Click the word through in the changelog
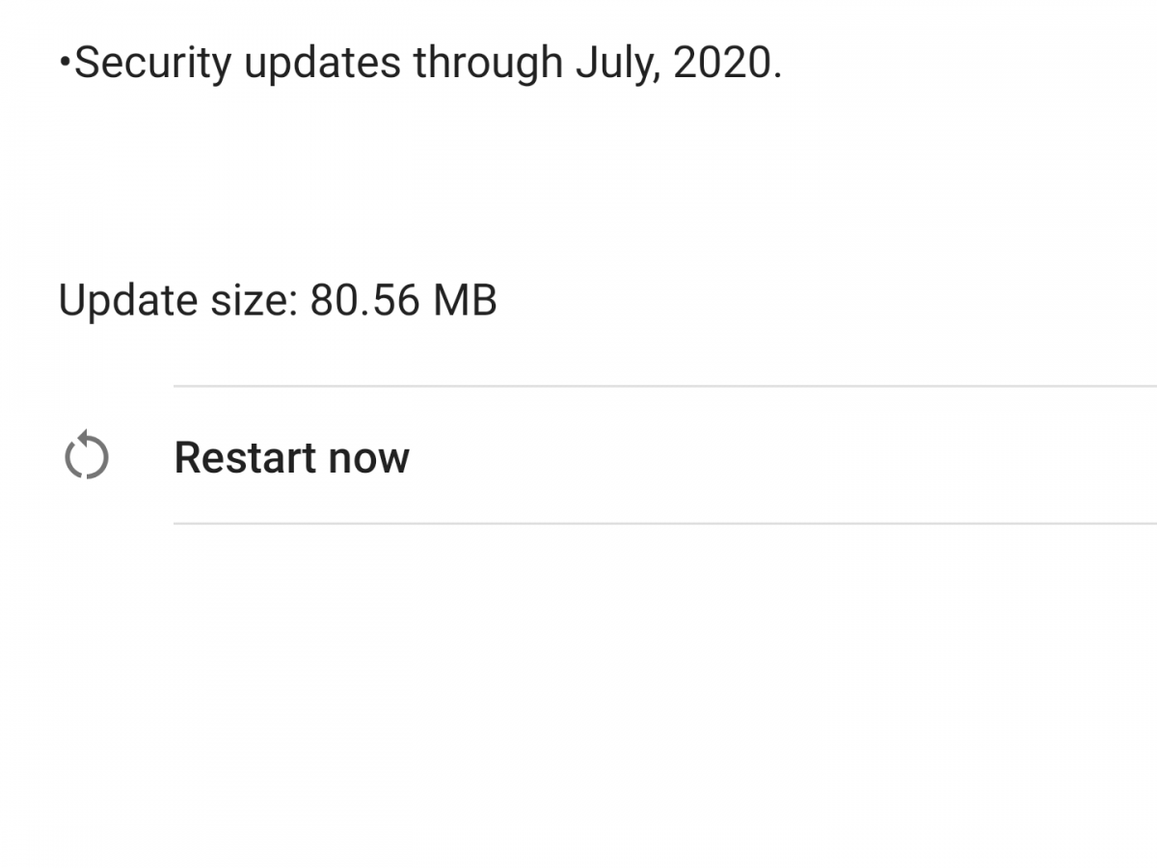Viewport: 1157px width, 868px height. 488,64
